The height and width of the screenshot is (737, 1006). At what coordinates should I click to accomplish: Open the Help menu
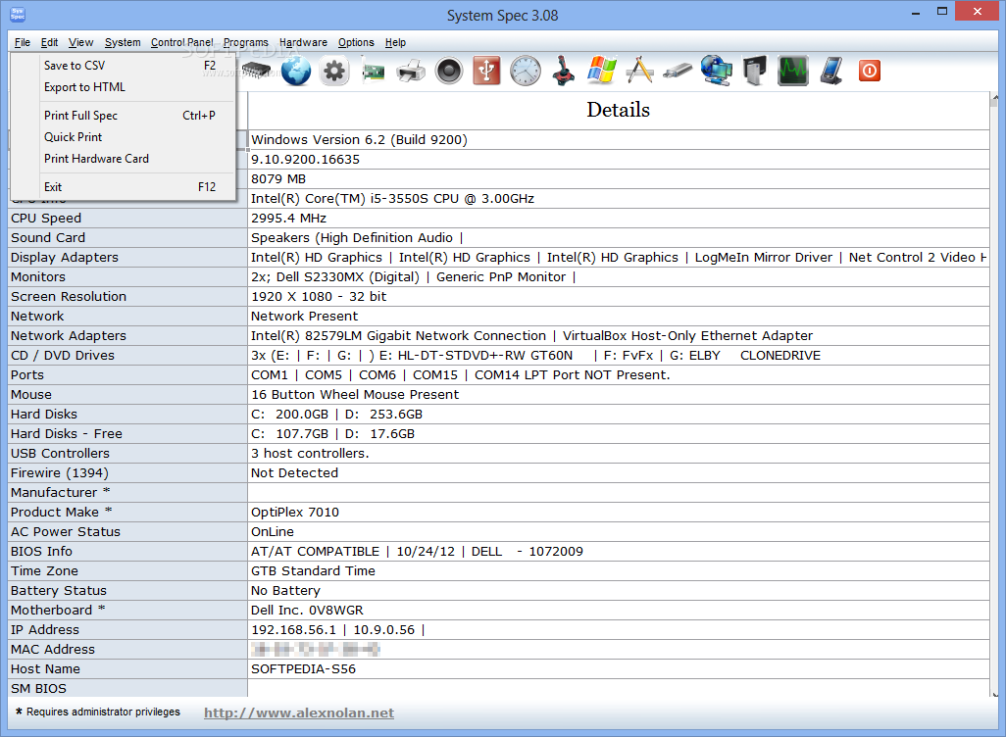tap(395, 42)
